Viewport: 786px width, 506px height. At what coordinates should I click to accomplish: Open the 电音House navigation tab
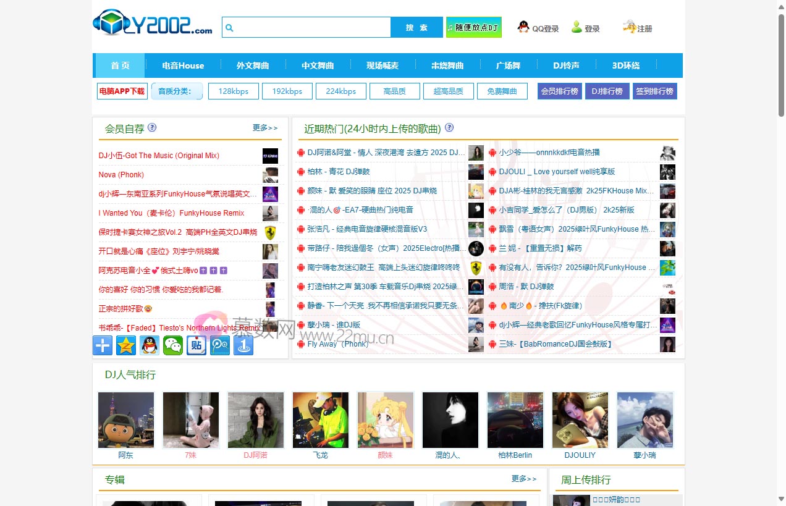point(183,65)
